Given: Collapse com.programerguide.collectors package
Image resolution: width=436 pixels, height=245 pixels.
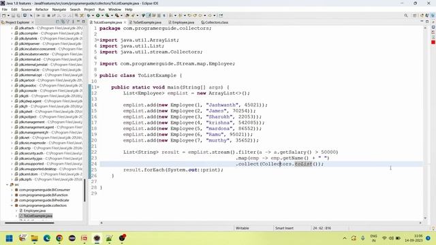Looking at the screenshot, I should [12, 206].
